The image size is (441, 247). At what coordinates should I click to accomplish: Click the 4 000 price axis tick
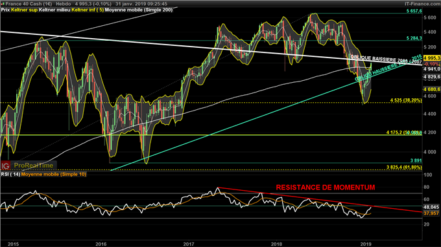pos(430,152)
